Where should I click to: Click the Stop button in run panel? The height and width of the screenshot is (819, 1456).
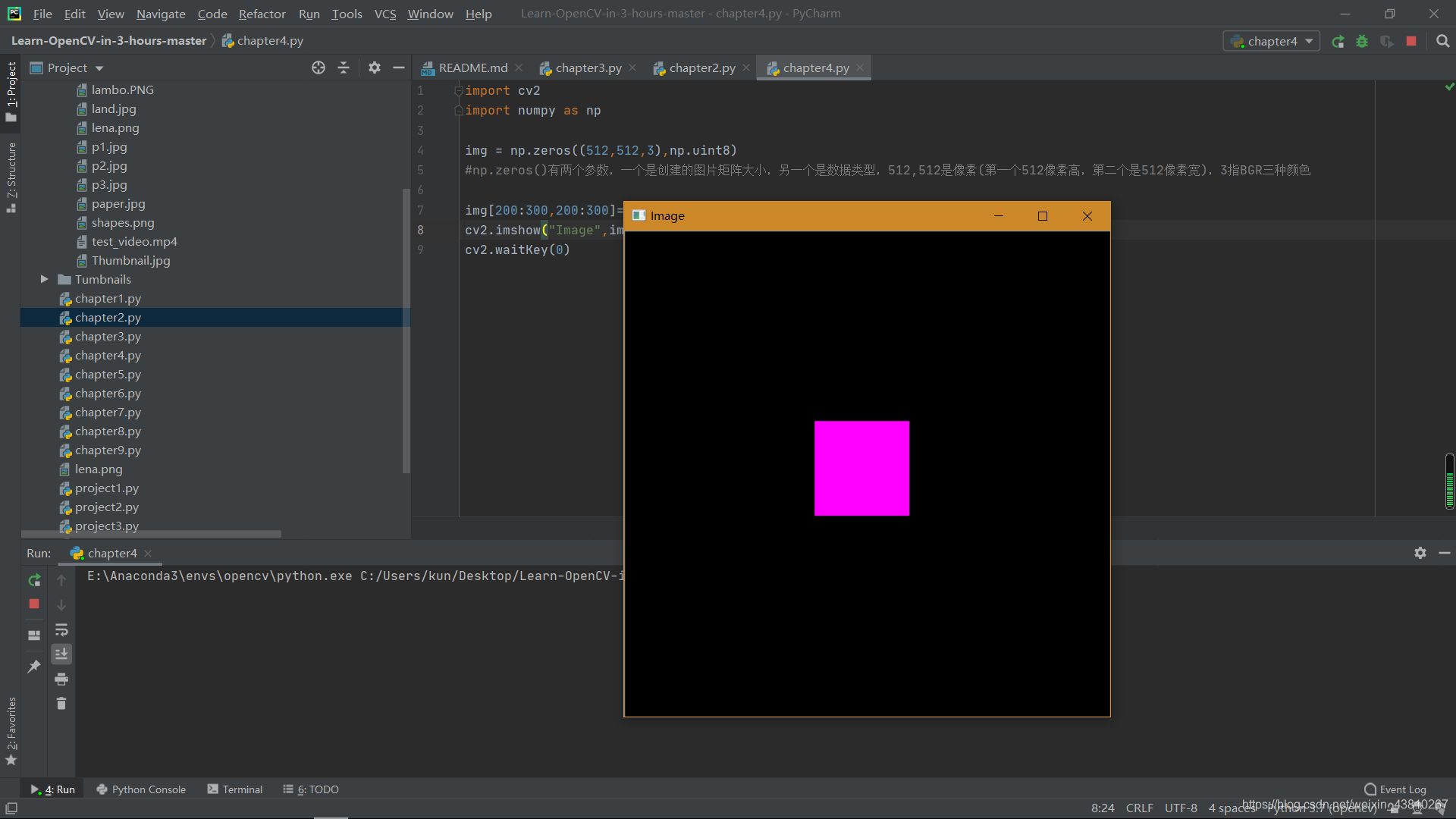(34, 603)
